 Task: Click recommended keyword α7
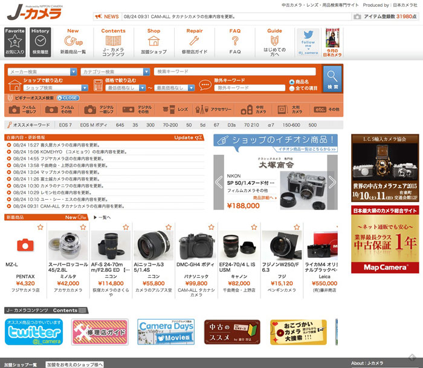click(271, 125)
